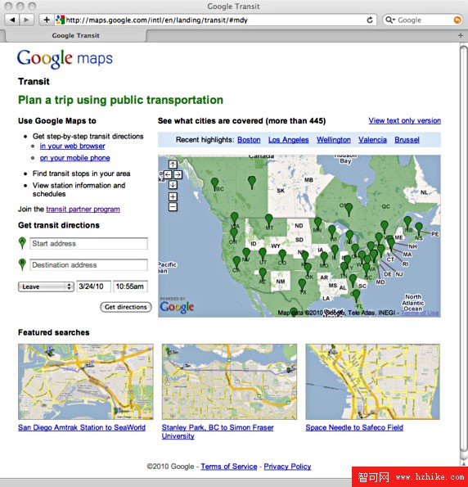Pan the map down with the arrow control
This screenshot has height=487, width=468.
pos(173,185)
